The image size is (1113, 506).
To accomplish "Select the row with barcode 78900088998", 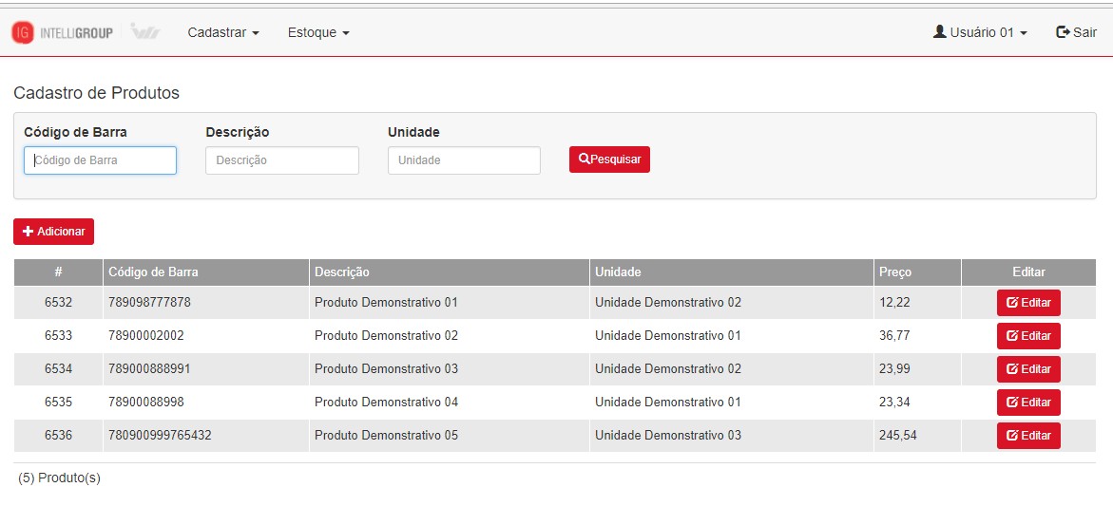I will (554, 403).
